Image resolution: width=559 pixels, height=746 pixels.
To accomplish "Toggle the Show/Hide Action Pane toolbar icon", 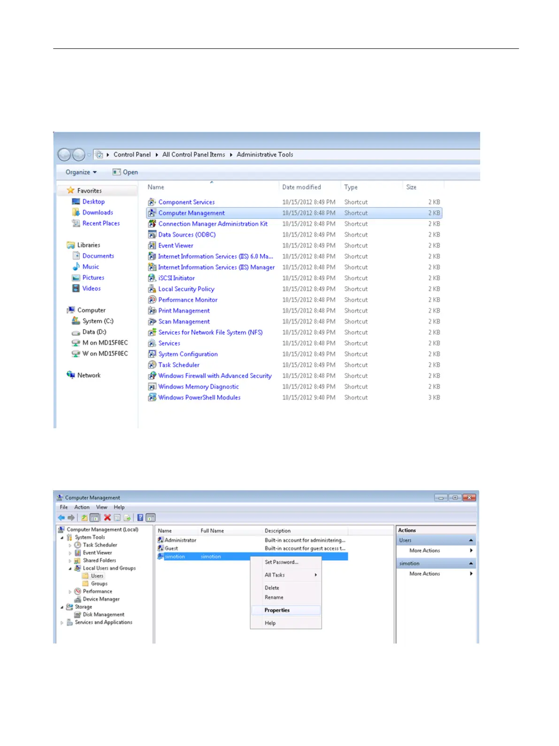I will coord(151,518).
